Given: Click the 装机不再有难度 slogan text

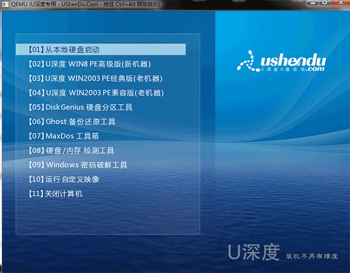Looking at the screenshot, I should [312, 256].
